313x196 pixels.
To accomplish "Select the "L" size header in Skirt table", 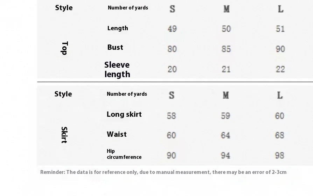I will coord(280,95).
